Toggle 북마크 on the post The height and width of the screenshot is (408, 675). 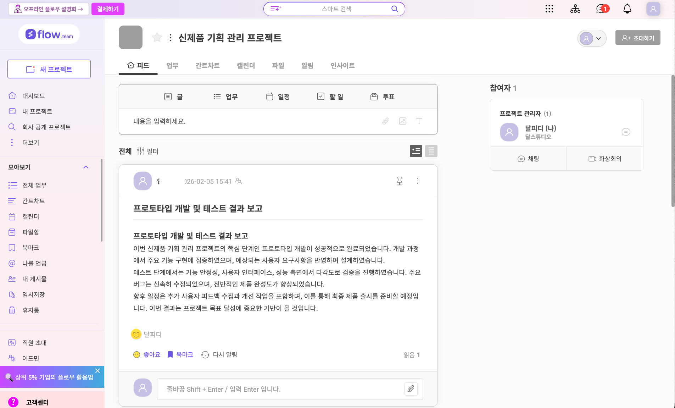click(180, 354)
